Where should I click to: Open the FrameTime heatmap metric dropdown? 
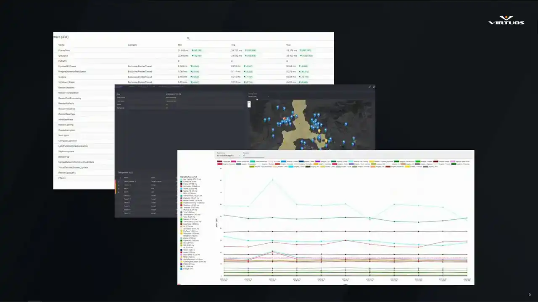(257, 96)
